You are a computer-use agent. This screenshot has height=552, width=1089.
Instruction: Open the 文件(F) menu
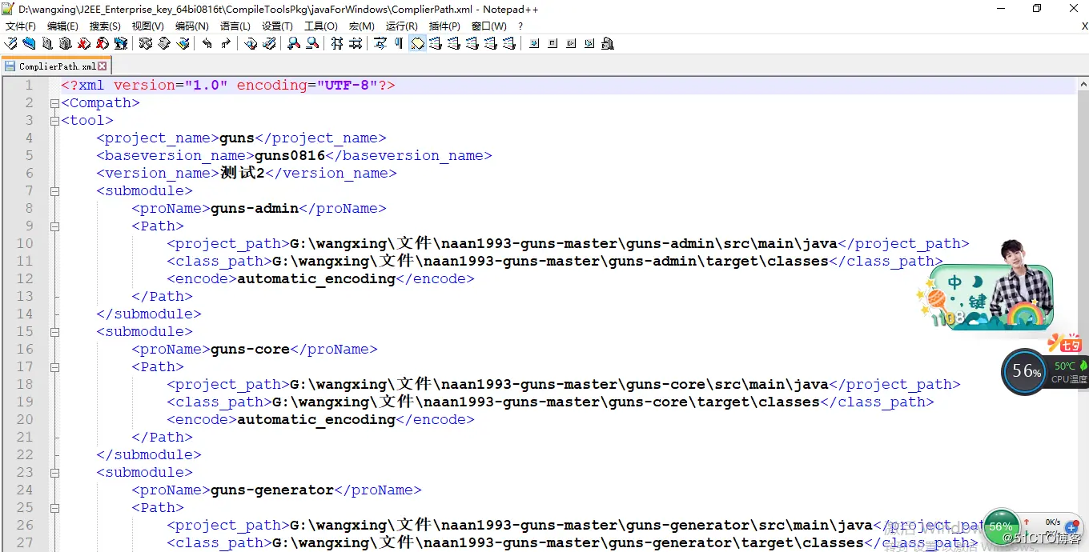[x=21, y=26]
